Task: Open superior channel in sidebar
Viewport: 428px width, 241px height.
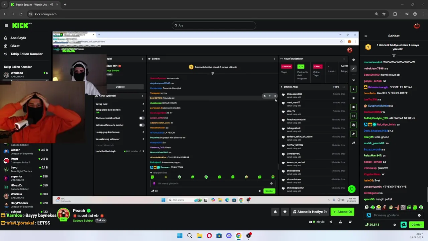Action: (26, 178)
